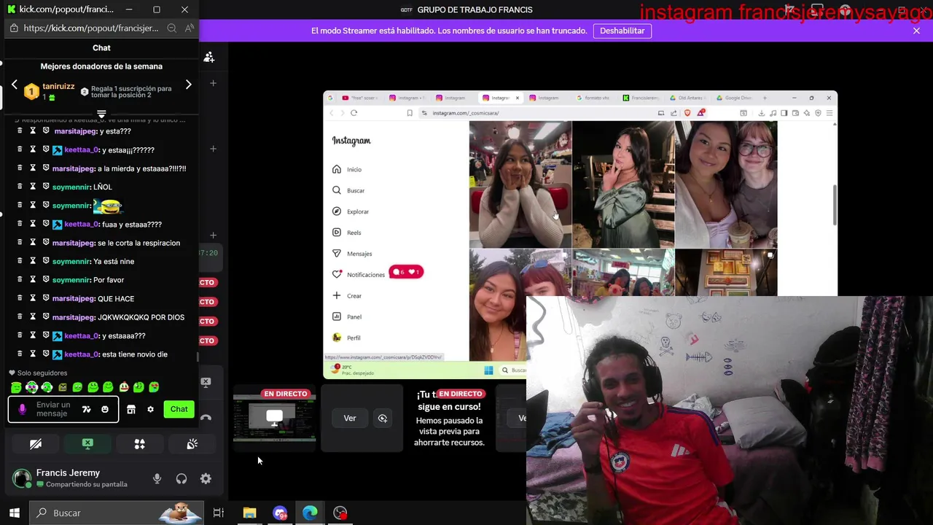933x525 pixels.
Task: Close the active Instagram tab
Action: pos(518,98)
